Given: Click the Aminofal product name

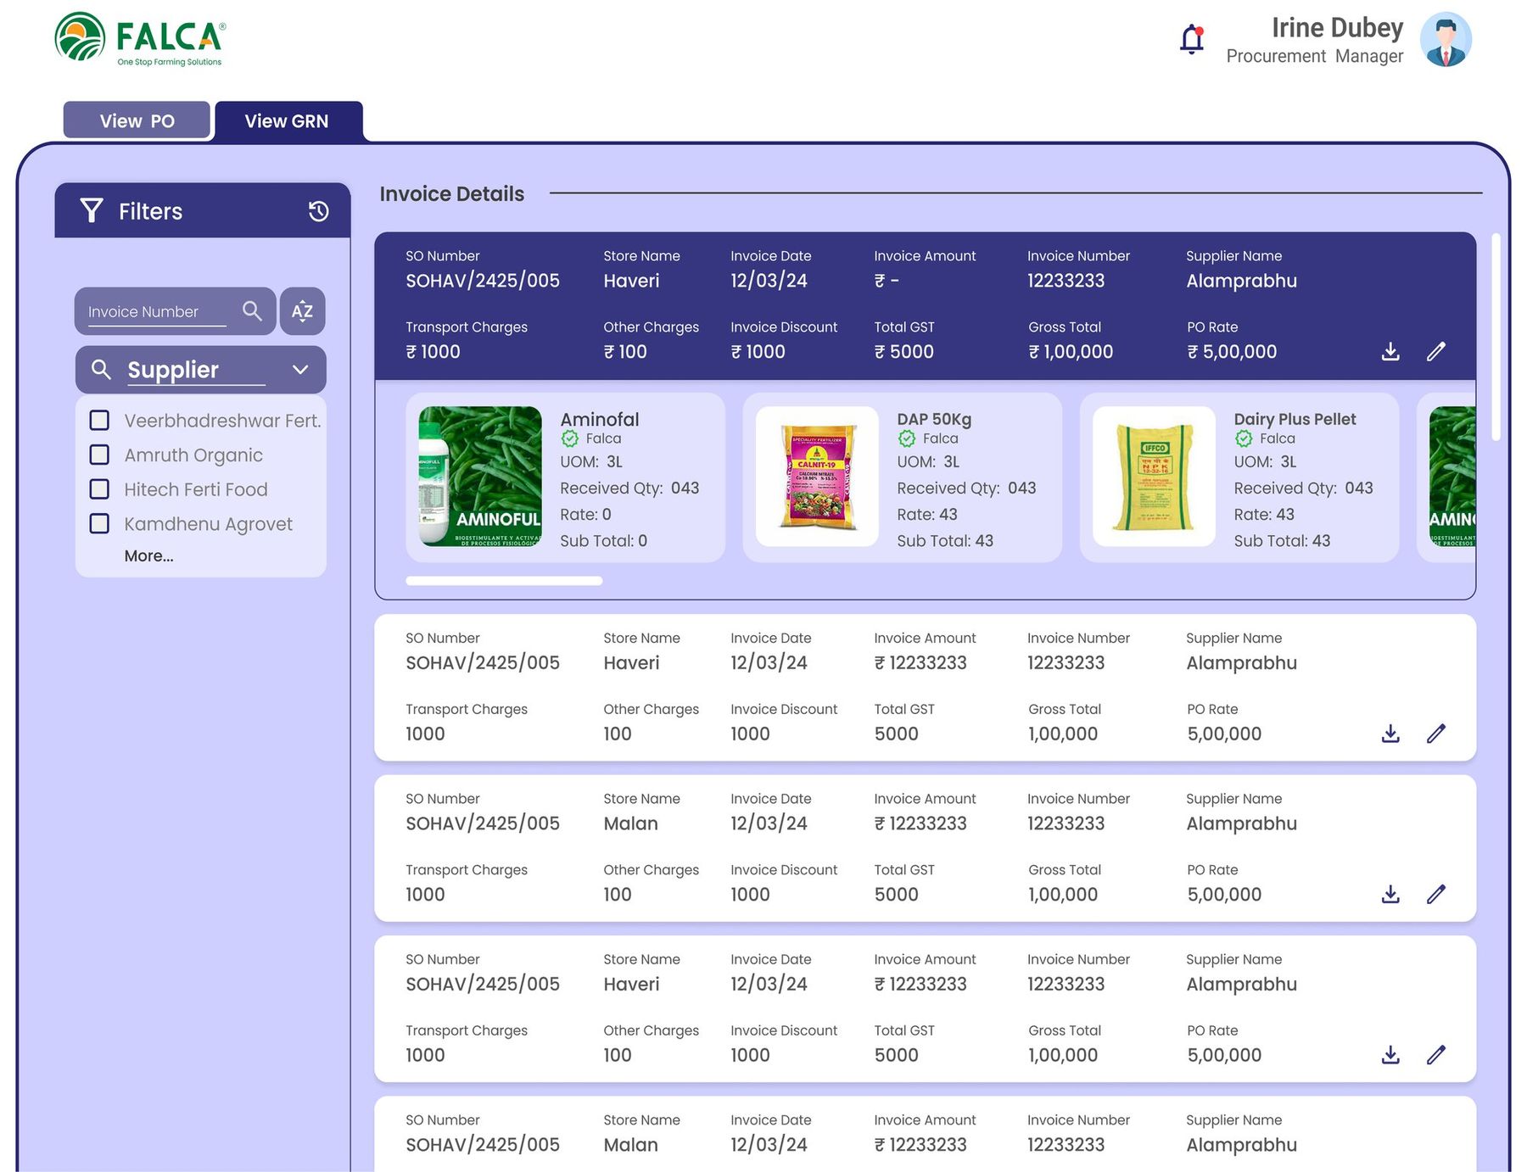Looking at the screenshot, I should pos(600,419).
